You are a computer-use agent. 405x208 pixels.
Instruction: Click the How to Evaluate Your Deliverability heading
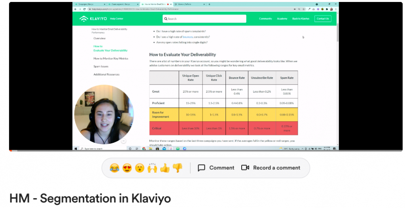click(x=183, y=54)
